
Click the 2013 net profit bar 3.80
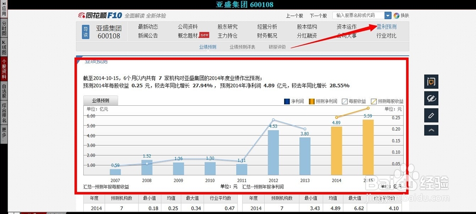[x=305, y=156]
